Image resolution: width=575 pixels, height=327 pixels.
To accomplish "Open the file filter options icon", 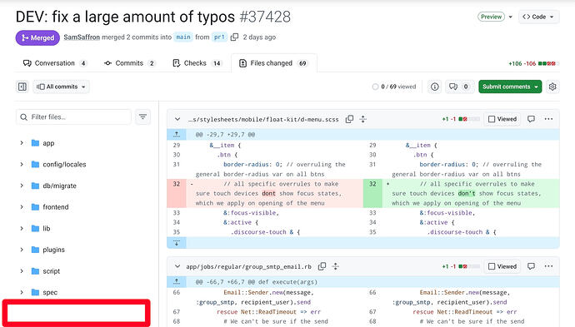I will [142, 116].
